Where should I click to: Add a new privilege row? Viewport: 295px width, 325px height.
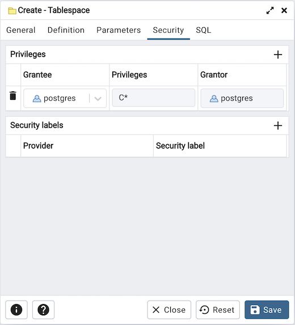(278, 54)
